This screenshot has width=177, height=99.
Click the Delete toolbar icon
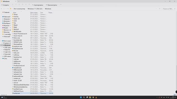[29, 5]
